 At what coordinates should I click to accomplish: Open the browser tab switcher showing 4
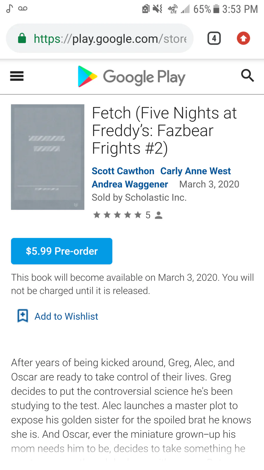214,38
